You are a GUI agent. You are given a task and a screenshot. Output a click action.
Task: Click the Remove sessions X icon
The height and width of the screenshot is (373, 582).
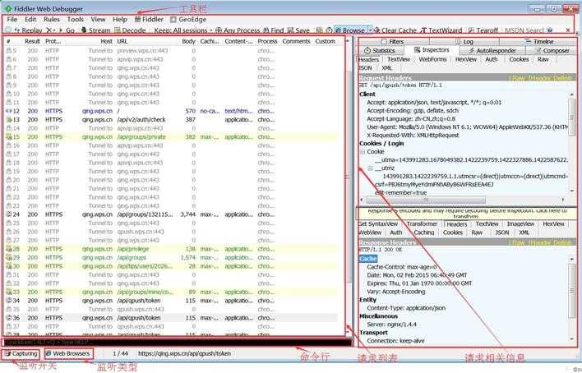point(49,30)
